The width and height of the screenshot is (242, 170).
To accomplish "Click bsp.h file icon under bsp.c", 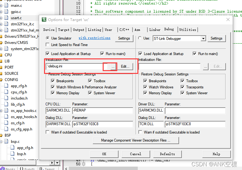I will (12, 154).
